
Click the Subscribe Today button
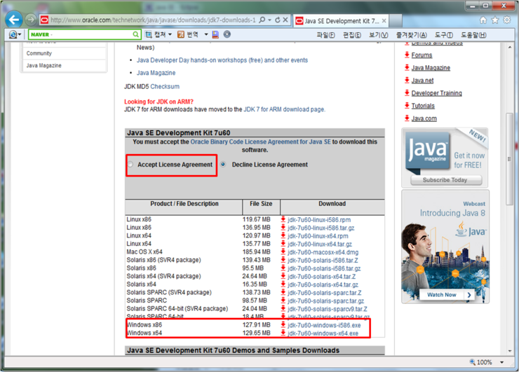[446, 180]
